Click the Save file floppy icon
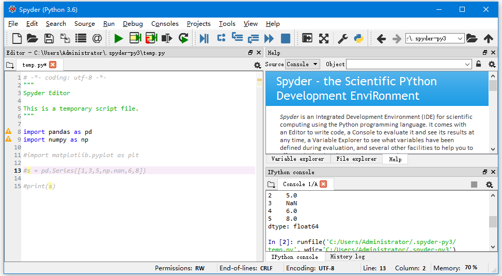 click(x=49, y=38)
